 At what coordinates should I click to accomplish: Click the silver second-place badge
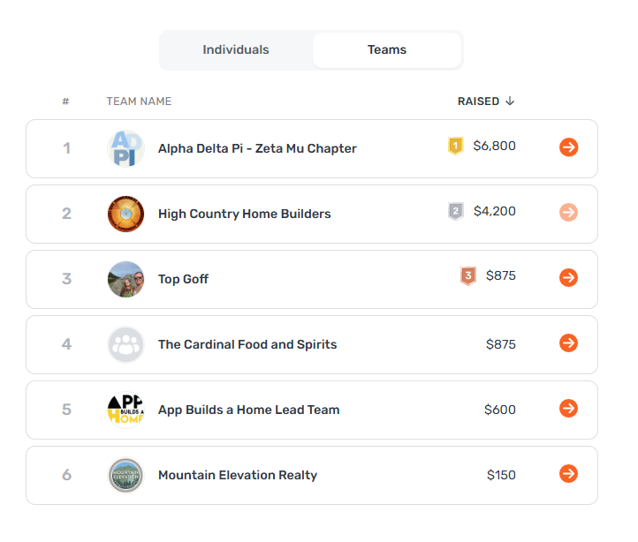(456, 211)
